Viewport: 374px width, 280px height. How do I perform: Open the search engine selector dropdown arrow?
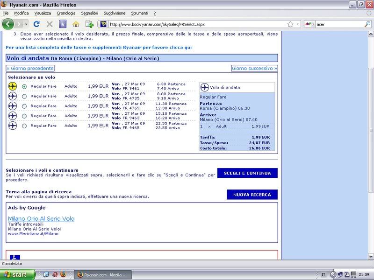(313, 24)
